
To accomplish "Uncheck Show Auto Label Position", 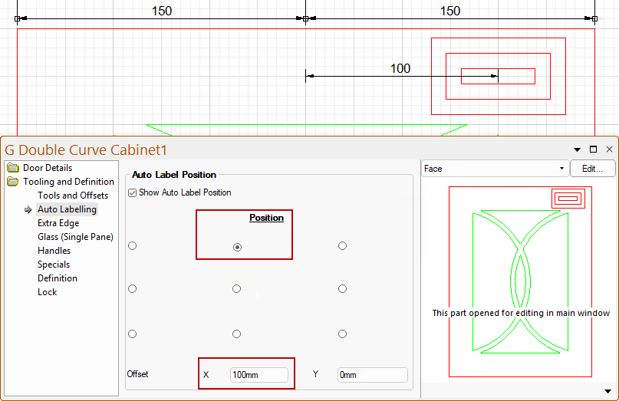I will coord(133,192).
